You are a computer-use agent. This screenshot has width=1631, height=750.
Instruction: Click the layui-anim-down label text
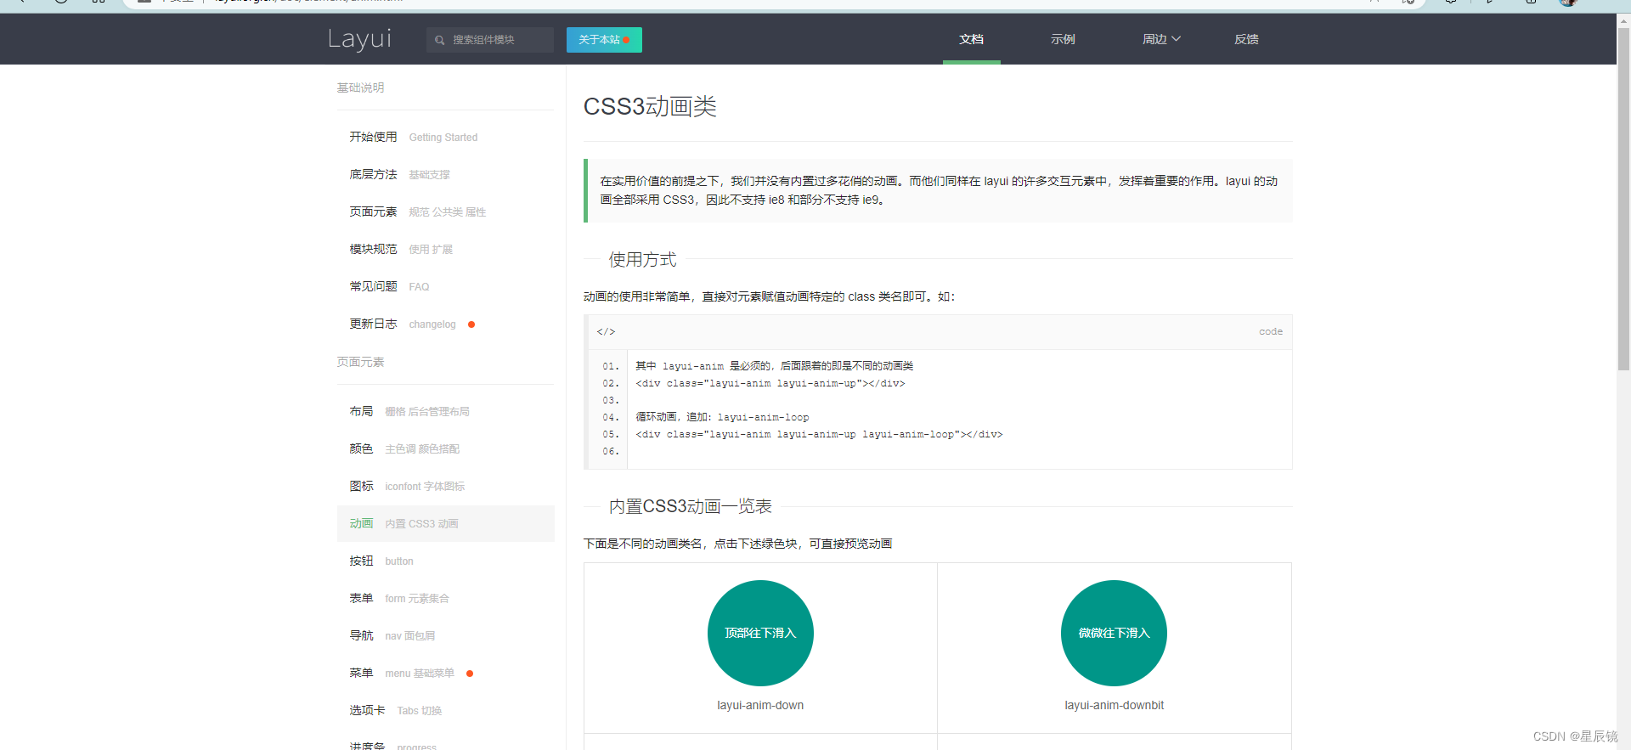(760, 705)
